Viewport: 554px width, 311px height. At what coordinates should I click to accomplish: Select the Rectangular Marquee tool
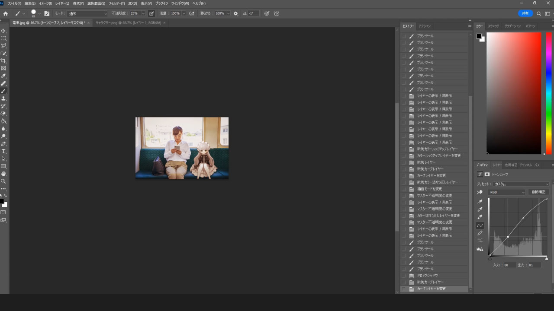(3, 38)
